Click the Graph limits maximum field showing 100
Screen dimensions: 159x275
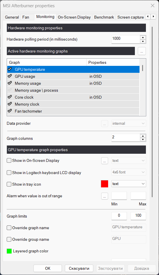point(138,216)
